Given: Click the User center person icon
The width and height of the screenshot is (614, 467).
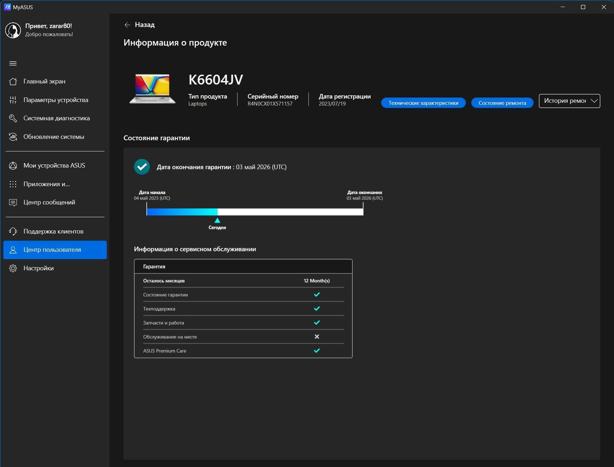Looking at the screenshot, I should (x=13, y=250).
